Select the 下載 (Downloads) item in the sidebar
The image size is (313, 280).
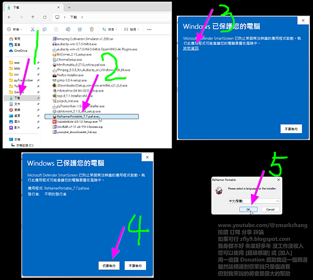[22, 98]
